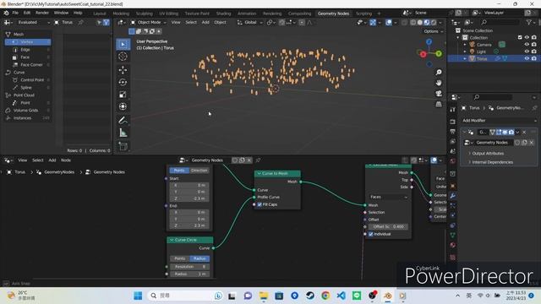Open the Render menu
The image size is (541, 304).
click(42, 14)
